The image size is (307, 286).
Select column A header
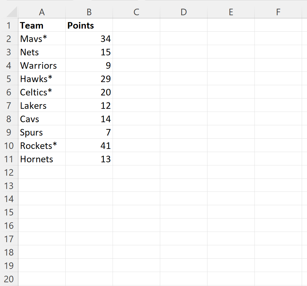(42, 12)
